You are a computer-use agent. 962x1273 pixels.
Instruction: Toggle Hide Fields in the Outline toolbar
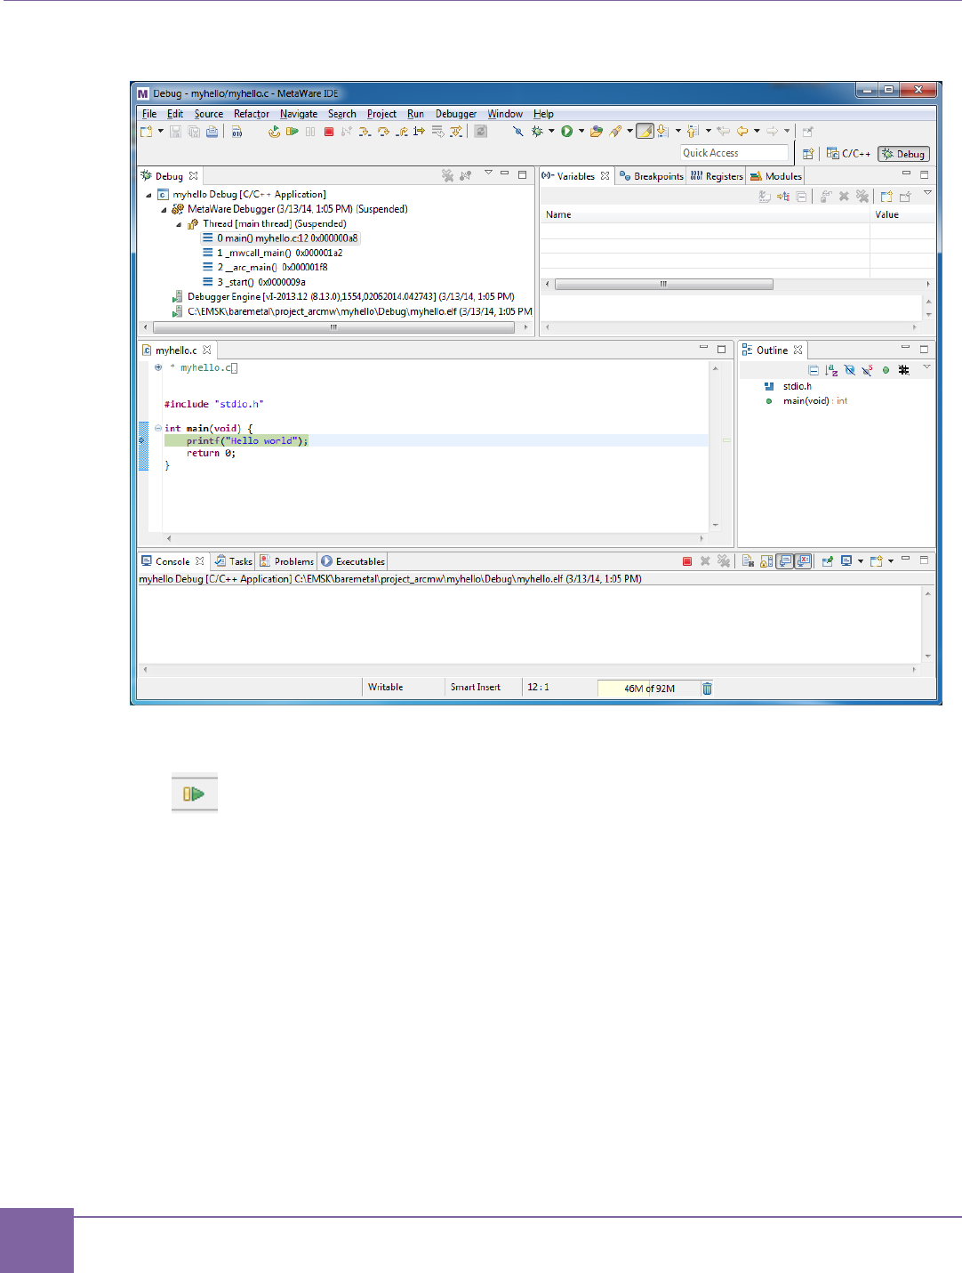coord(850,370)
